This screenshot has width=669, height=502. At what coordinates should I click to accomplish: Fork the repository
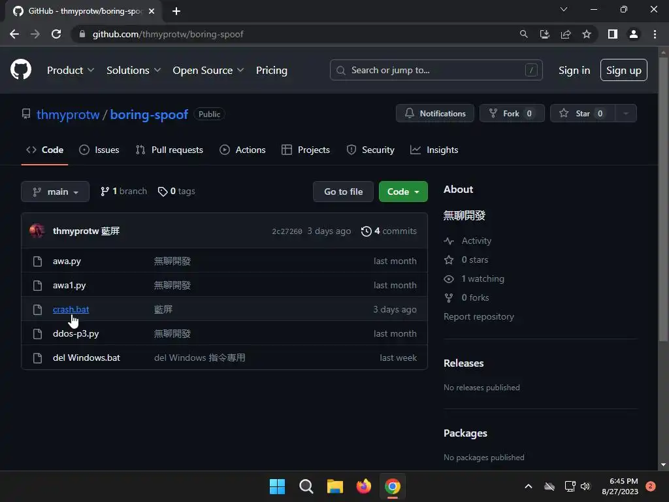[512, 114]
